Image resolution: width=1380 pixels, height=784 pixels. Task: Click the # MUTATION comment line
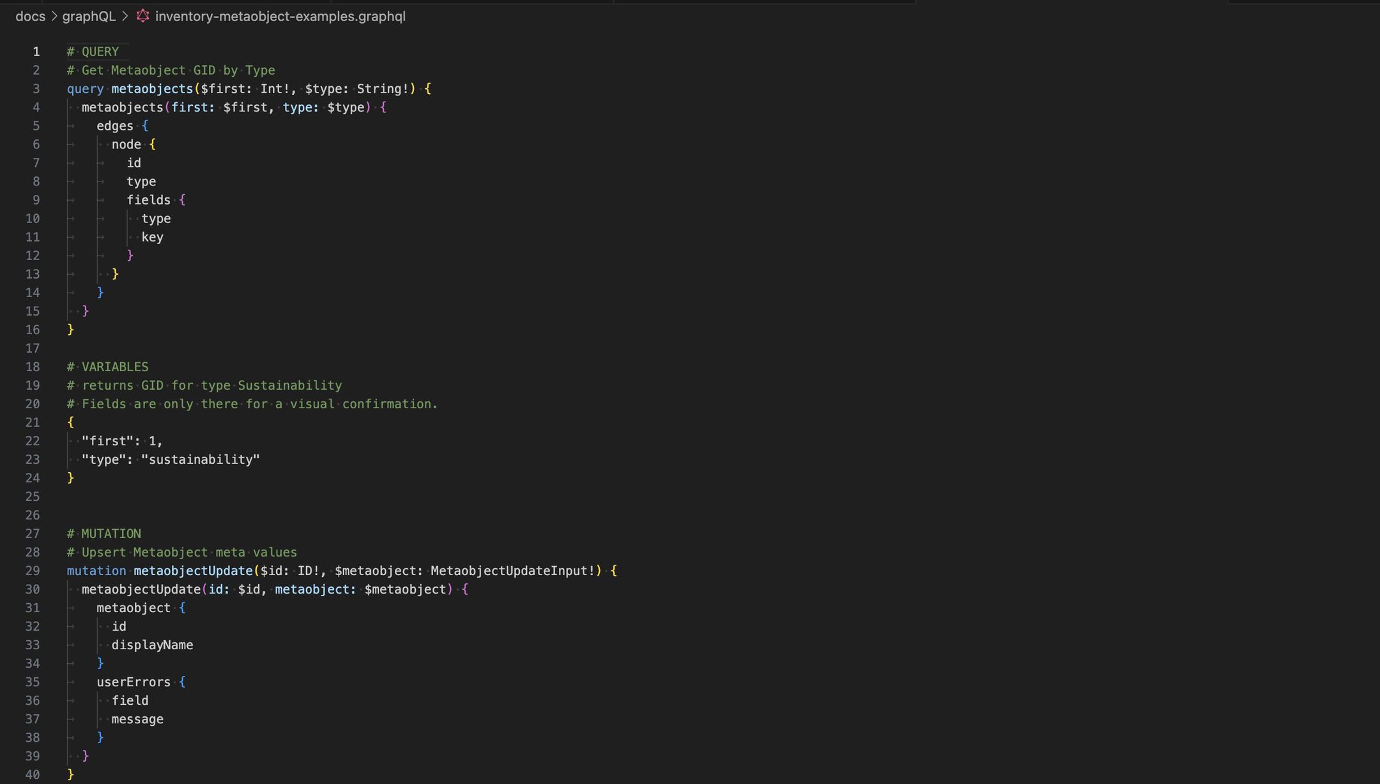104,534
